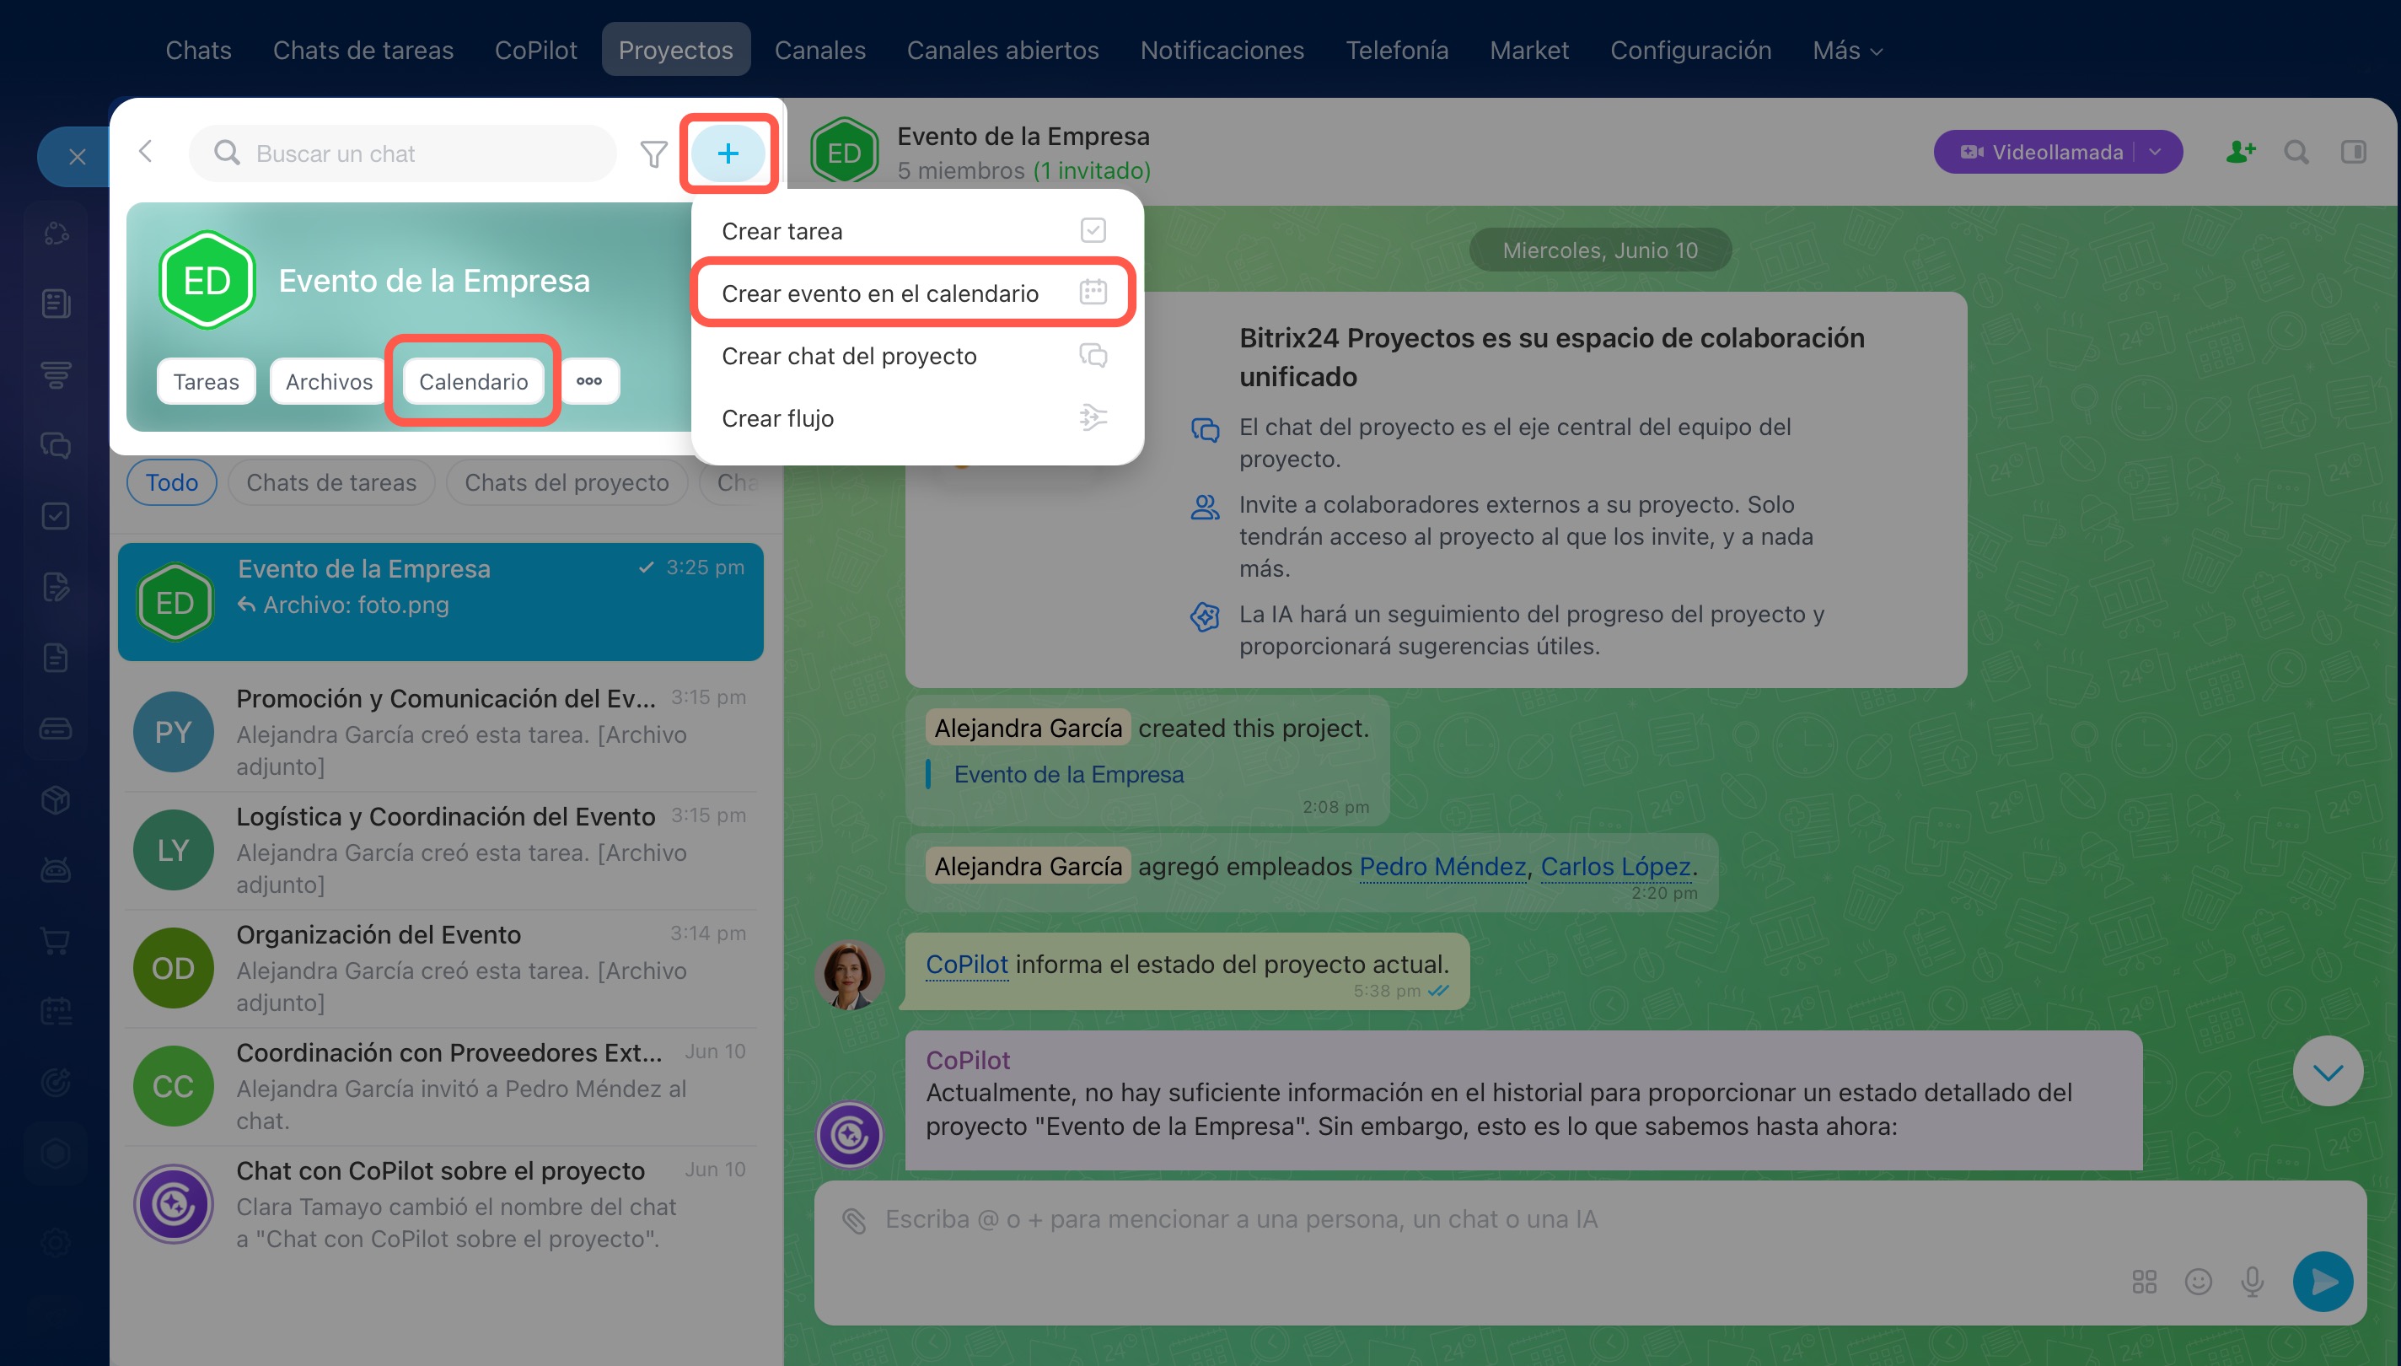This screenshot has height=1366, width=2401.
Task: Send the message with the blue arrow
Action: (2323, 1282)
